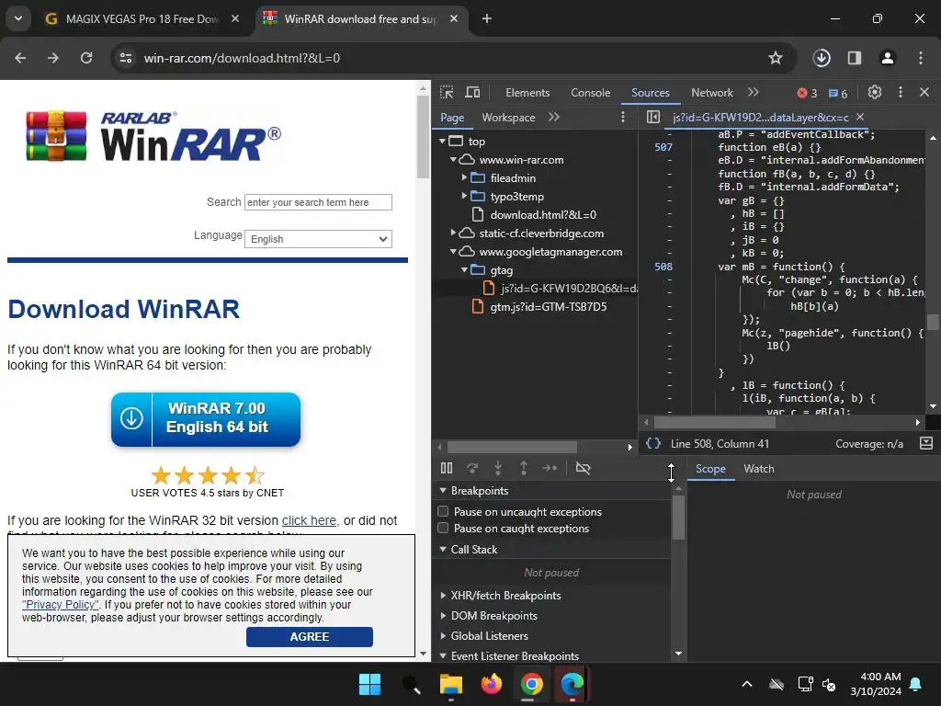Switch to the Elements tab

pos(527,93)
